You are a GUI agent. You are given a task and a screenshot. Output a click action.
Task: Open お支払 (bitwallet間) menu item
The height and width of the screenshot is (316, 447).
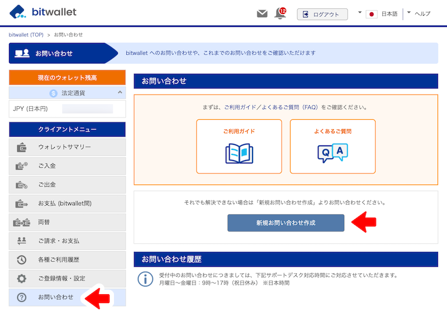(67, 204)
